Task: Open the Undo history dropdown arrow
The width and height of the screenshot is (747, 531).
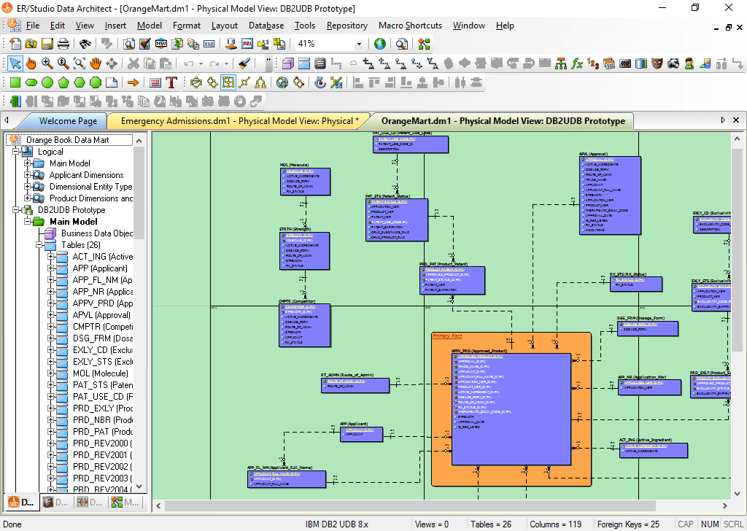Action: pyautogui.click(x=201, y=63)
